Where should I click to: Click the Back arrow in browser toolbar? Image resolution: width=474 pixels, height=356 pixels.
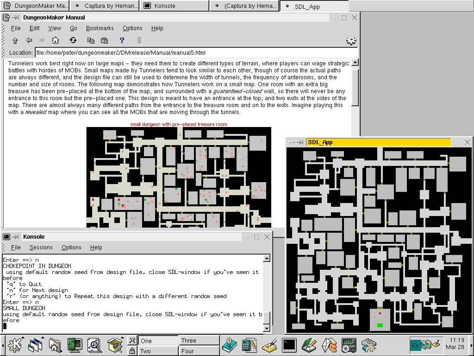(29, 40)
